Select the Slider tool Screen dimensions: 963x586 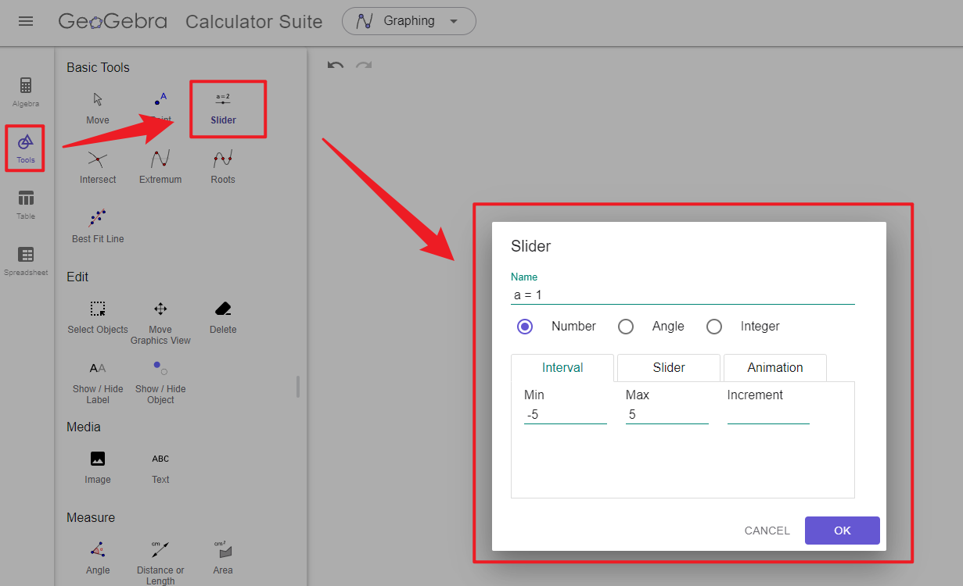[x=223, y=108]
